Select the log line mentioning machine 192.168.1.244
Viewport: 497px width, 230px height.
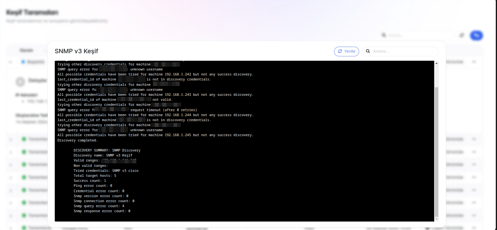point(155,115)
